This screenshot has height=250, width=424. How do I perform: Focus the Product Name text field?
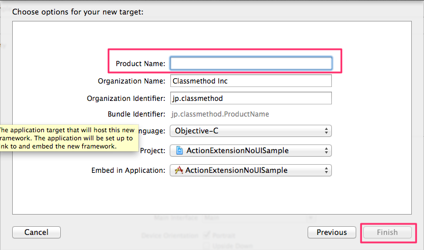tap(250, 63)
